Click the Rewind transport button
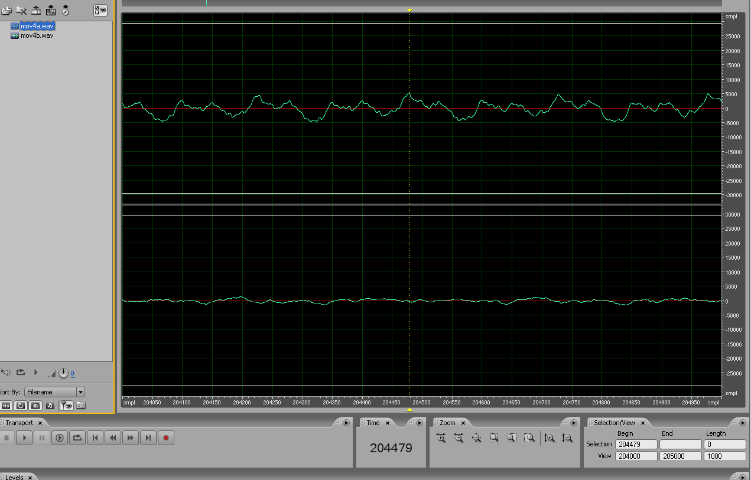The height and width of the screenshot is (480, 751). tap(113, 438)
